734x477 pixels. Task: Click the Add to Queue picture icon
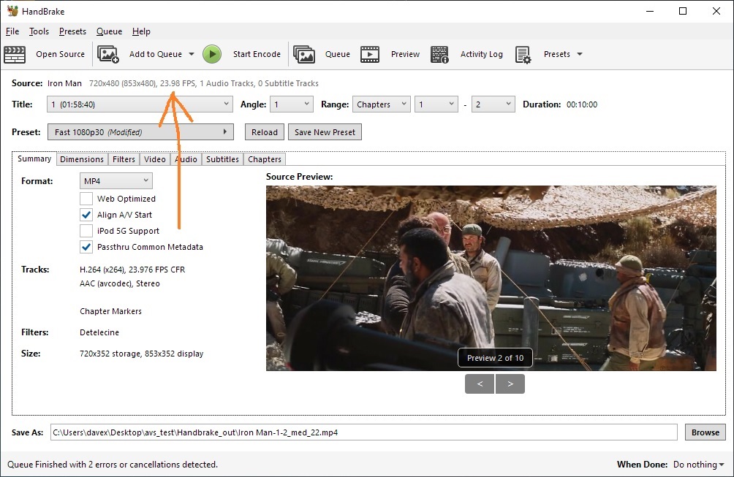click(x=108, y=54)
